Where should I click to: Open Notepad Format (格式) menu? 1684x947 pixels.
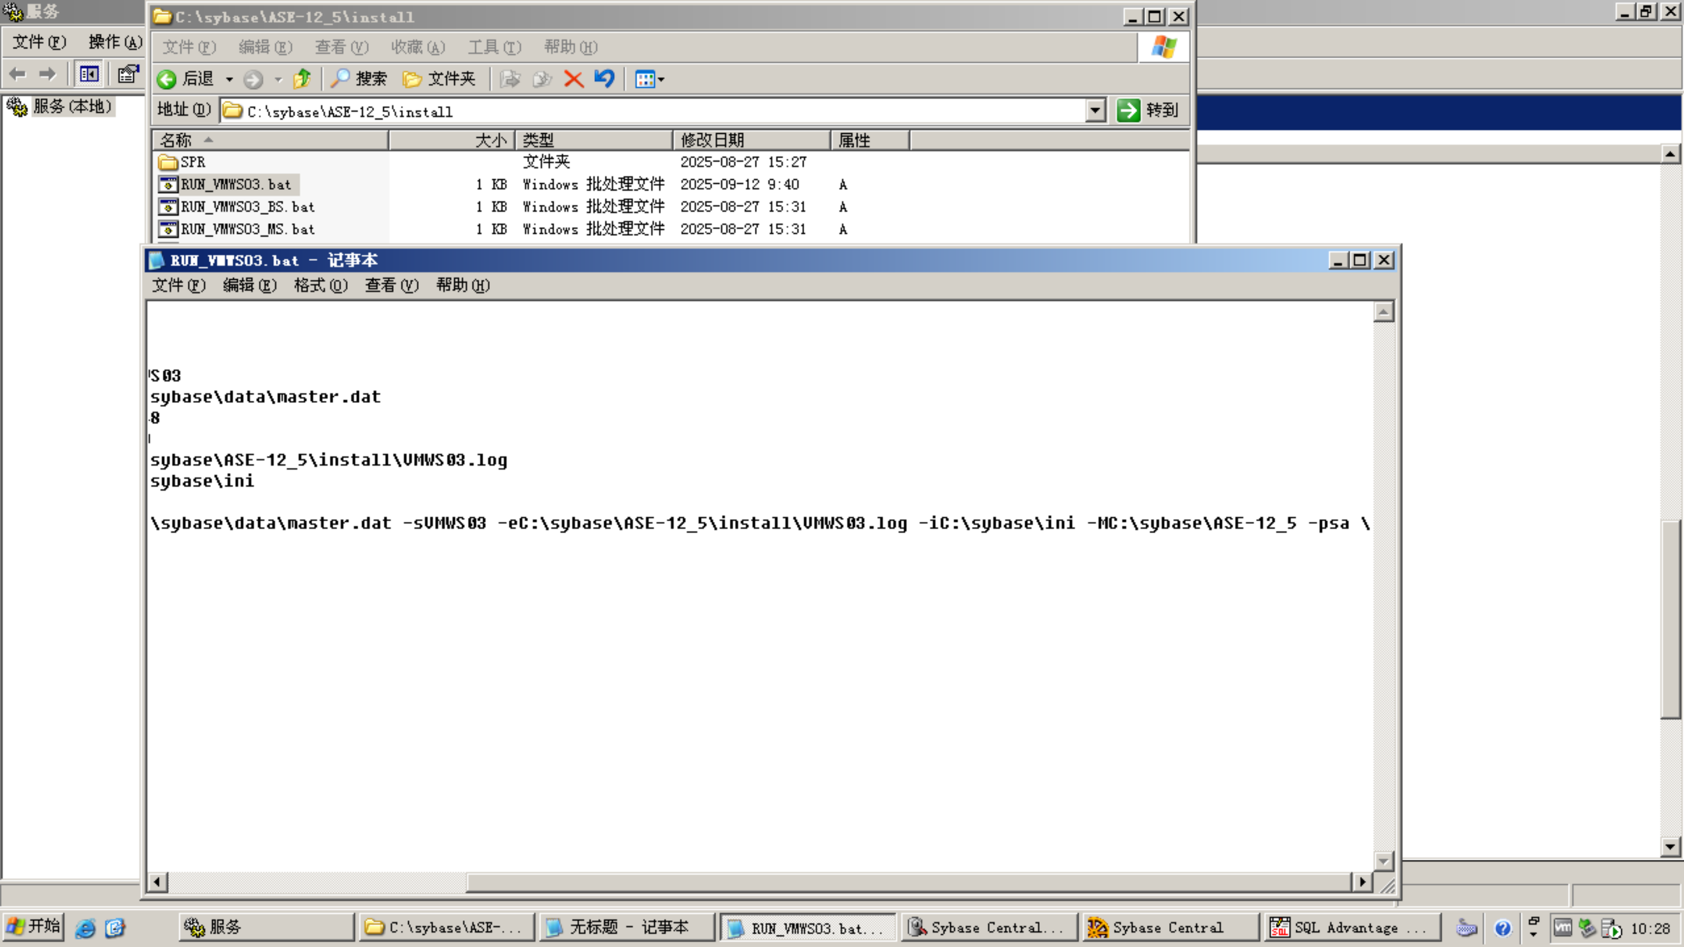click(321, 285)
